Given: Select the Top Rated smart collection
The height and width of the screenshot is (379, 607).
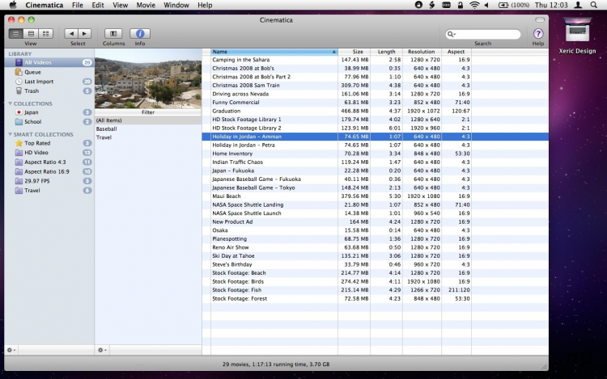Looking at the screenshot, I should (37, 143).
